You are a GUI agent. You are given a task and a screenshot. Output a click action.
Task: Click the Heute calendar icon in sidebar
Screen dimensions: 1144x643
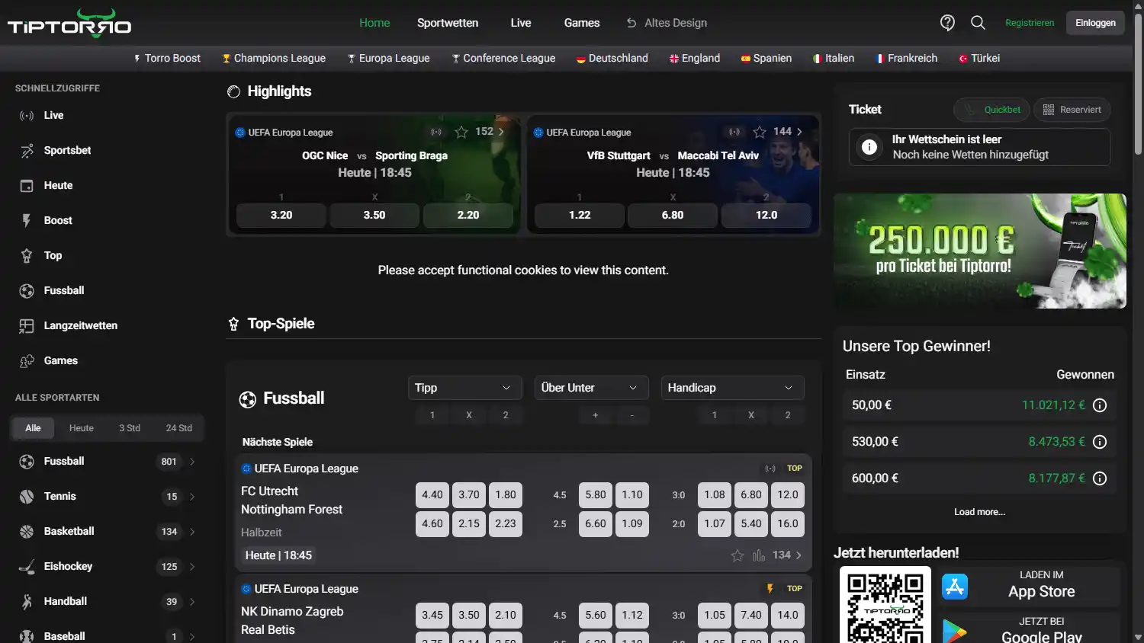point(27,186)
